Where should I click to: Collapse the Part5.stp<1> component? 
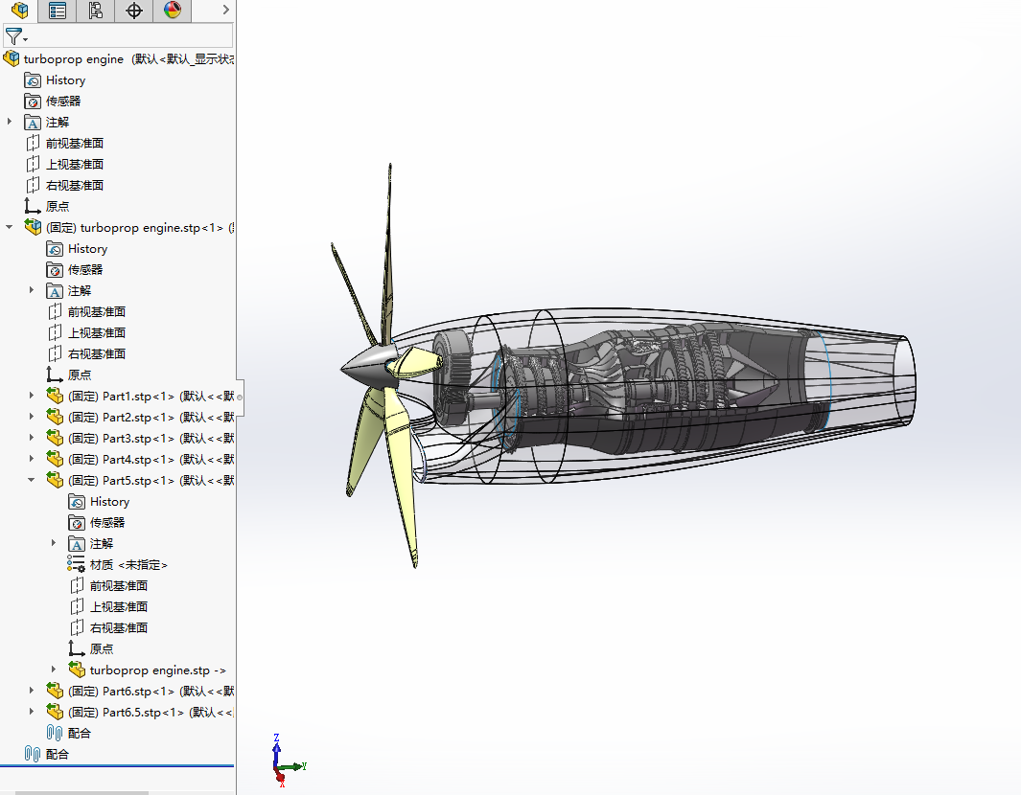point(32,480)
